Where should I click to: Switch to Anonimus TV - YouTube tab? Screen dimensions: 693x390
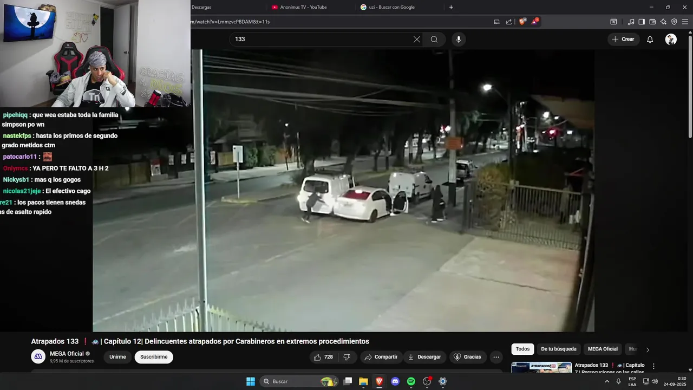(x=303, y=7)
